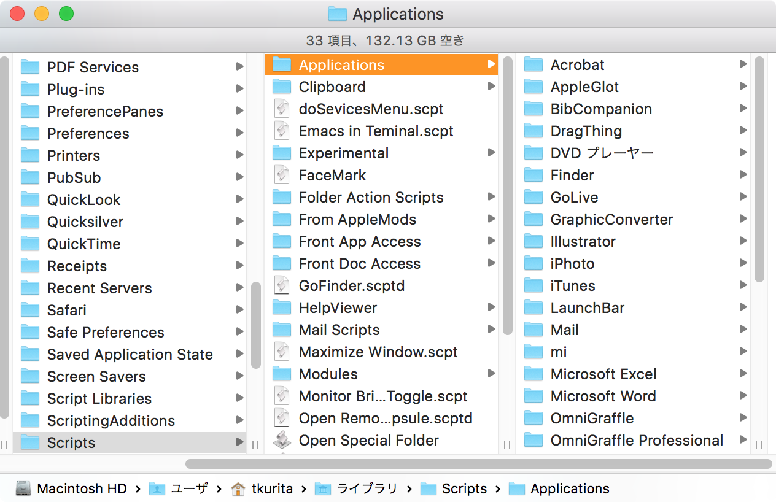The image size is (776, 502).
Task: Expand the Acrobat folder disclosure arrow
Action: pos(743,64)
